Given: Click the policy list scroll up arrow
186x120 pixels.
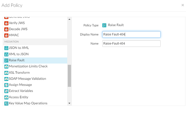Looking at the screenshot, I should tap(69, 20).
